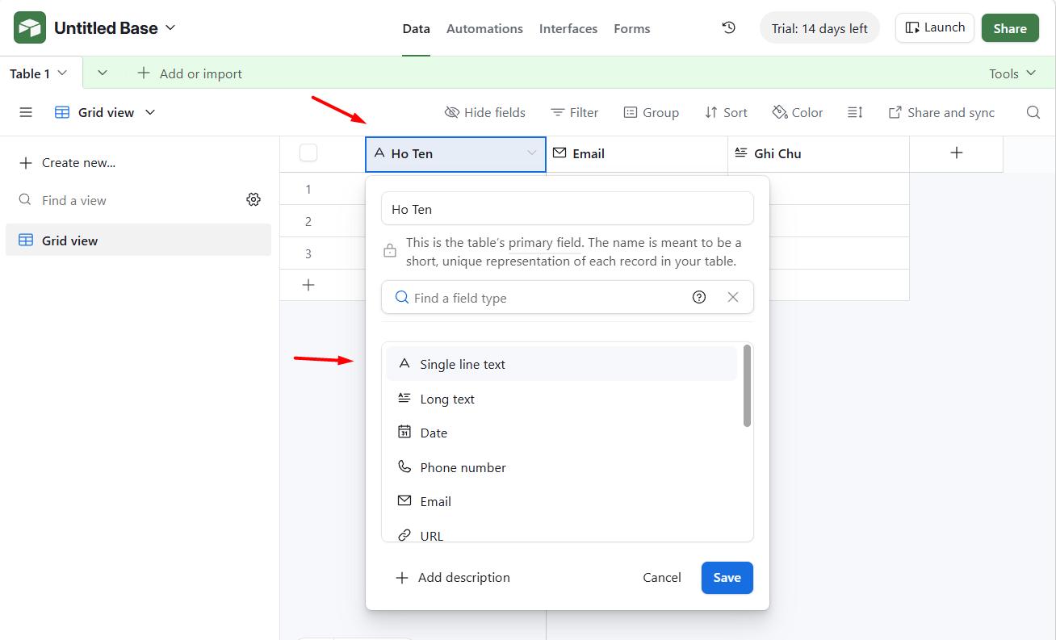Expand the Tools menu
Image resolution: width=1056 pixels, height=640 pixels.
(1012, 73)
